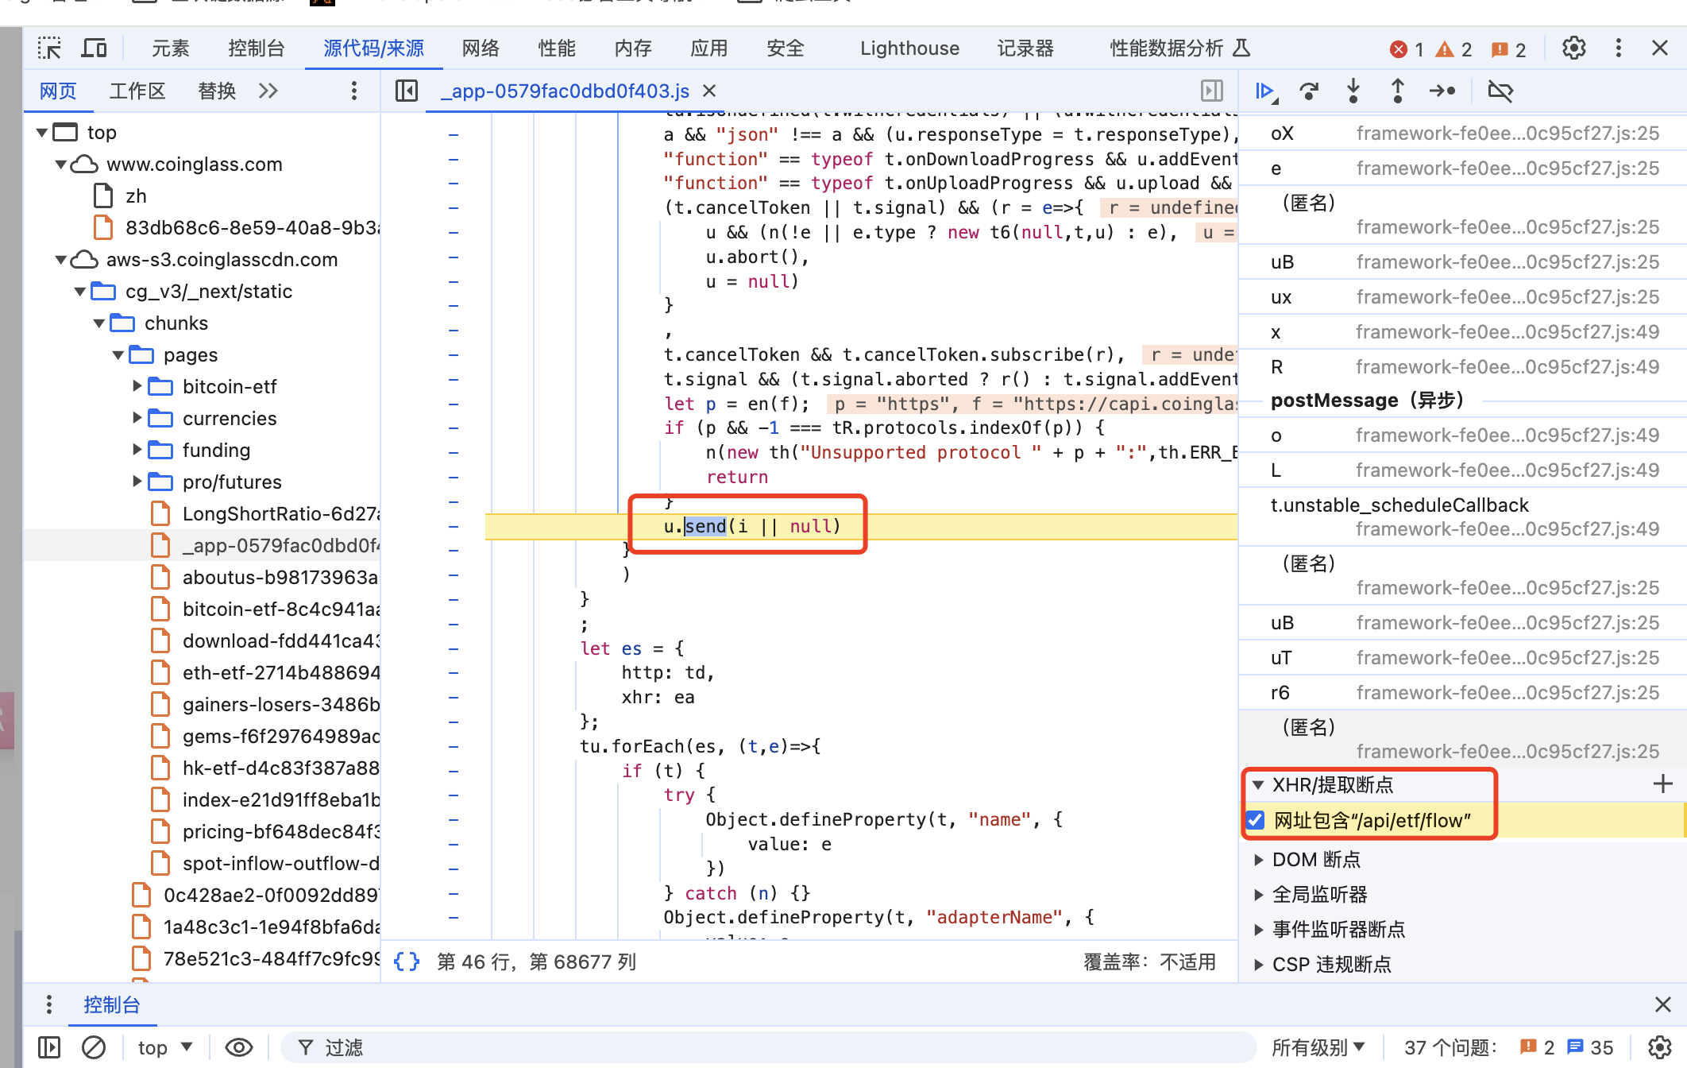Step into next function call
This screenshot has height=1068, width=1687.
[1353, 91]
